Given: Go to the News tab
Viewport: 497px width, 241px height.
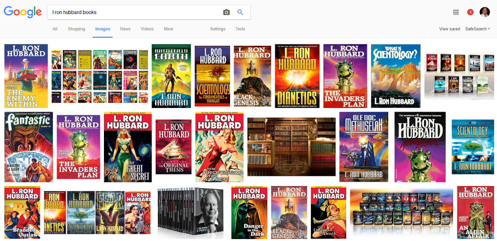Looking at the screenshot, I should [125, 29].
